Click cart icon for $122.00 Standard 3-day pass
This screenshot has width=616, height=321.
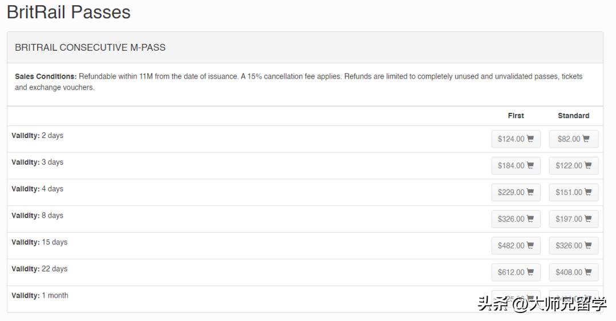[x=588, y=165]
